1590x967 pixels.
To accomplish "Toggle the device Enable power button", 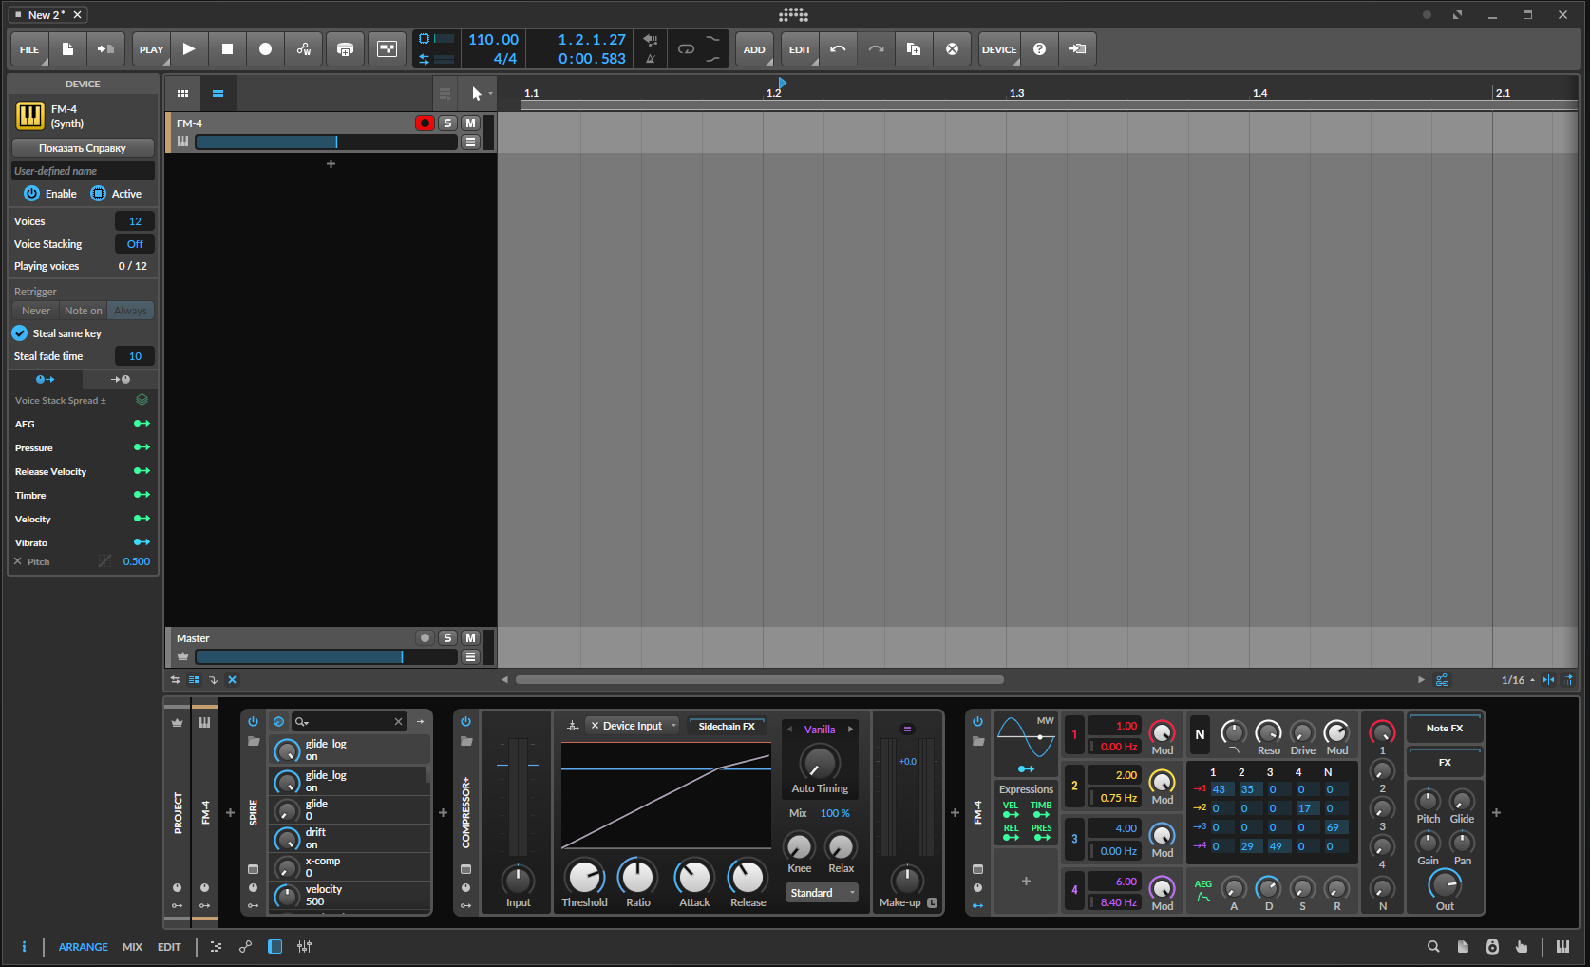I will tap(31, 194).
